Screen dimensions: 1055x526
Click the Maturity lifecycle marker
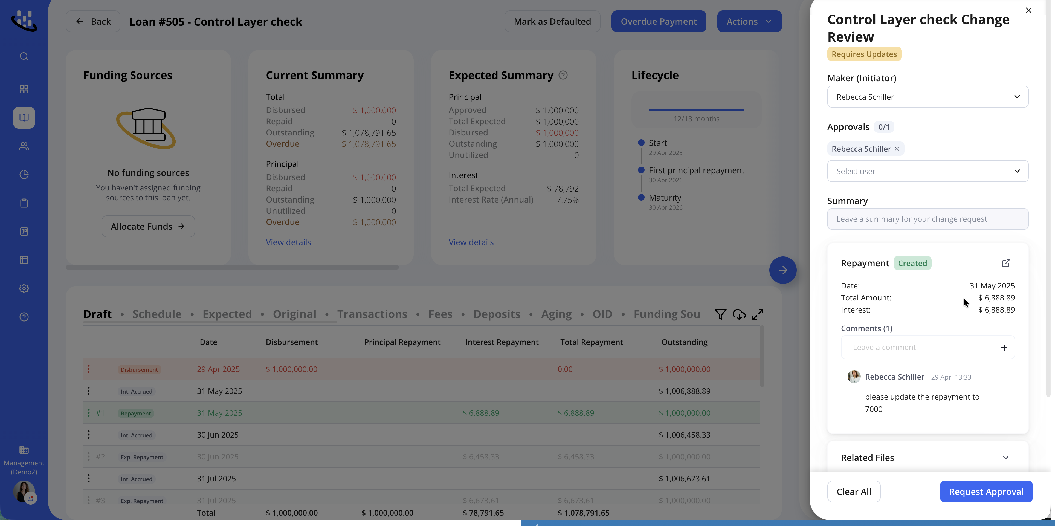click(x=641, y=197)
